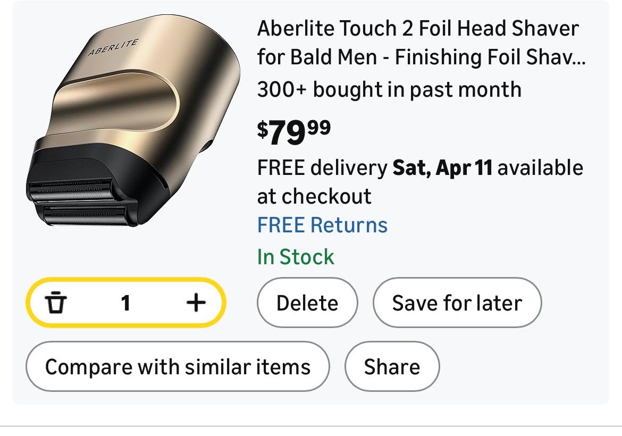The height and width of the screenshot is (436, 622).
Task: Click the 'FREE delivery' text
Action: pyautogui.click(x=322, y=167)
